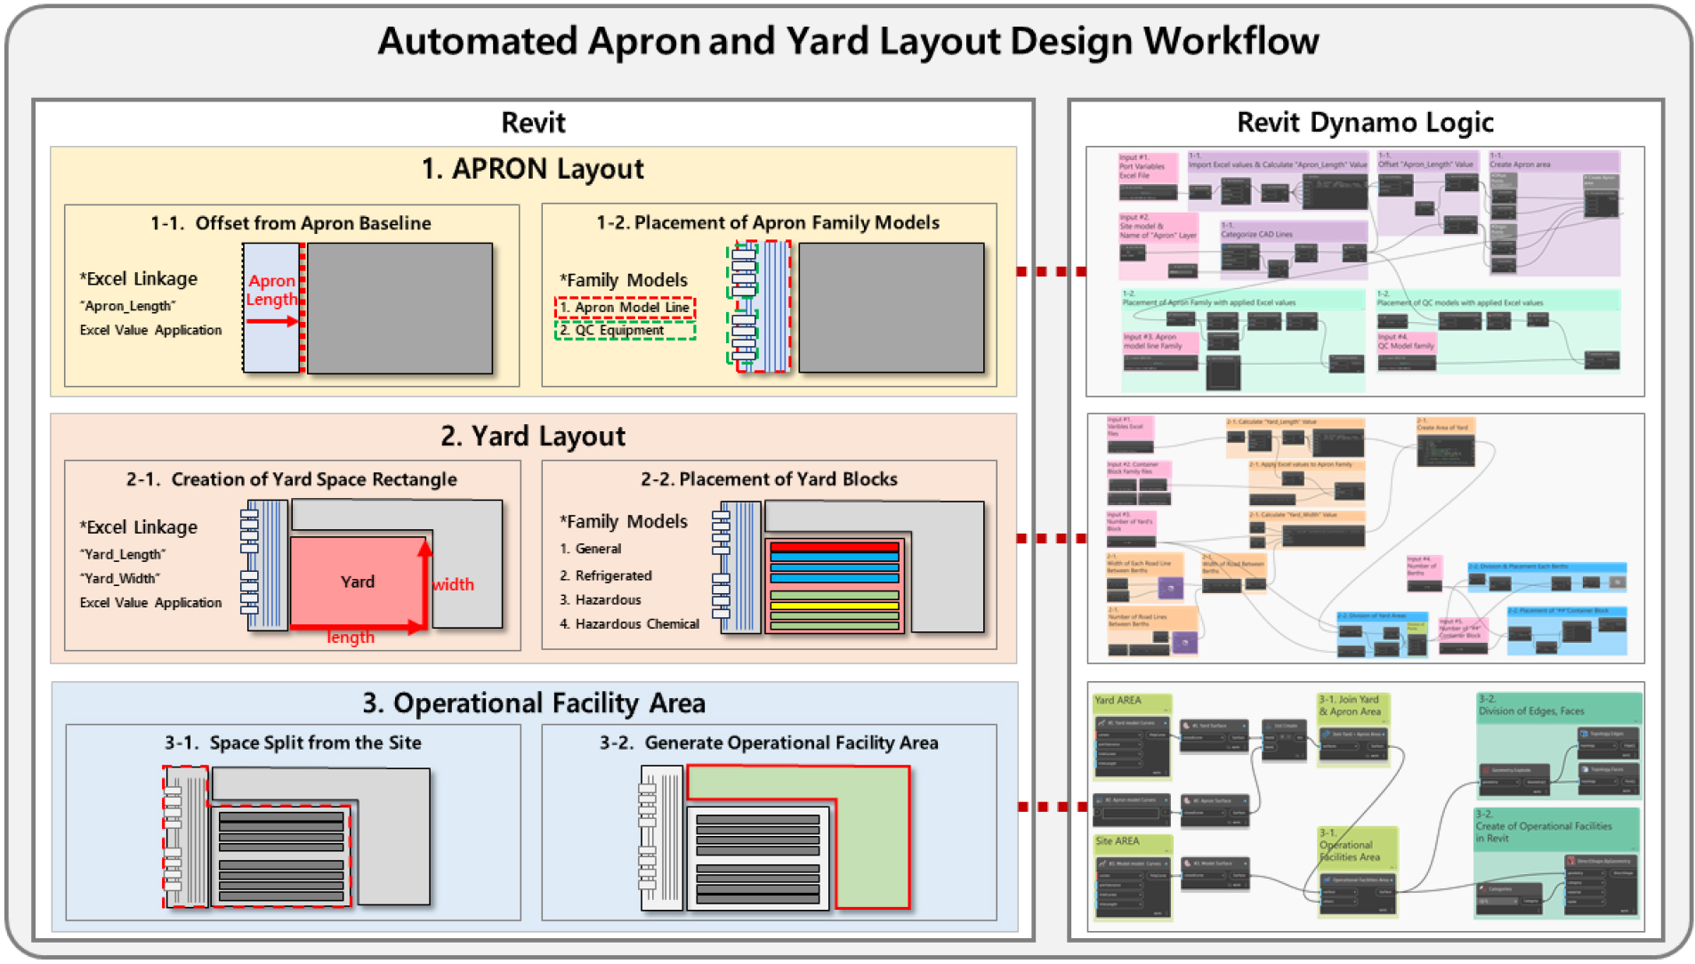Click '2-2. Placement of Yard Blocks' title
Screen dimensions: 1695x964
point(770,479)
